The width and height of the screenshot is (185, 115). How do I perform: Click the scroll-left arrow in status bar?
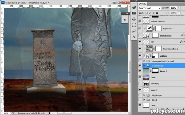[x=53, y=113]
